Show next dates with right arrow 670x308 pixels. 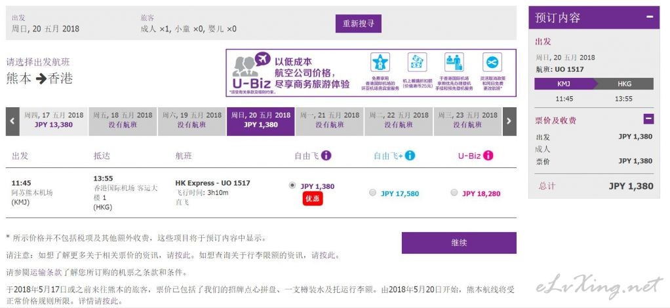pos(509,121)
